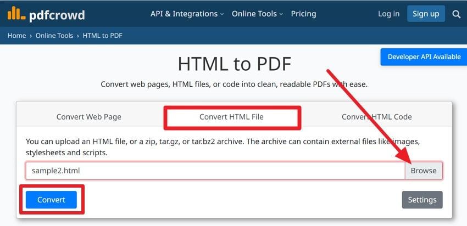Click the blue Convert button

tap(51, 200)
